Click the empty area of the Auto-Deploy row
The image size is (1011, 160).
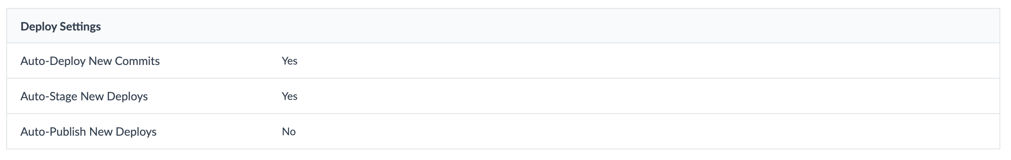pos(648,61)
